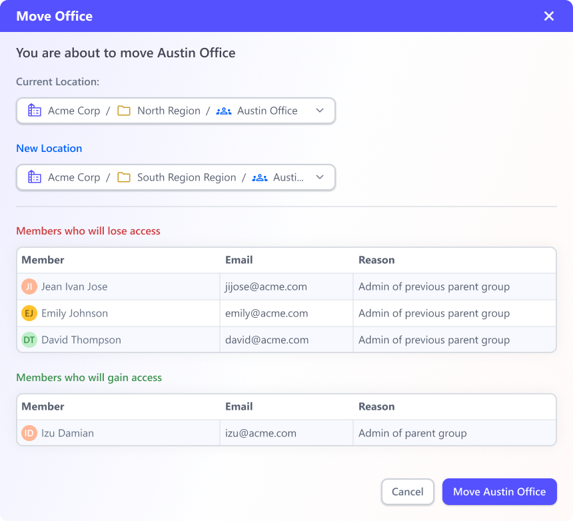The width and height of the screenshot is (573, 521).
Task: Select the name Izu Damian
Action: [x=67, y=433]
